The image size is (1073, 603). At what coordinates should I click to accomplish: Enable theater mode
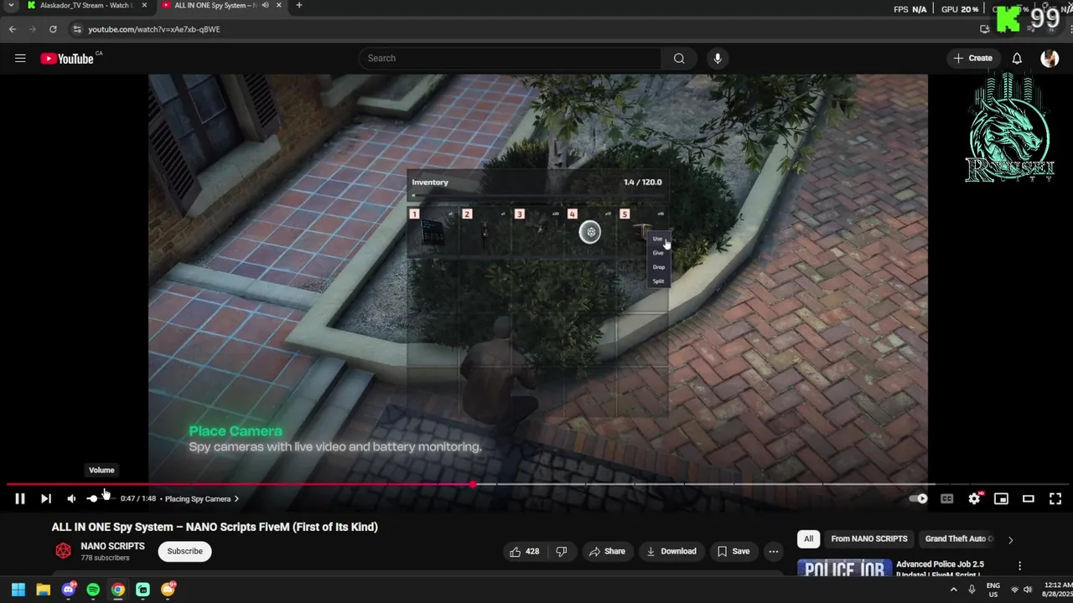click(x=1028, y=498)
